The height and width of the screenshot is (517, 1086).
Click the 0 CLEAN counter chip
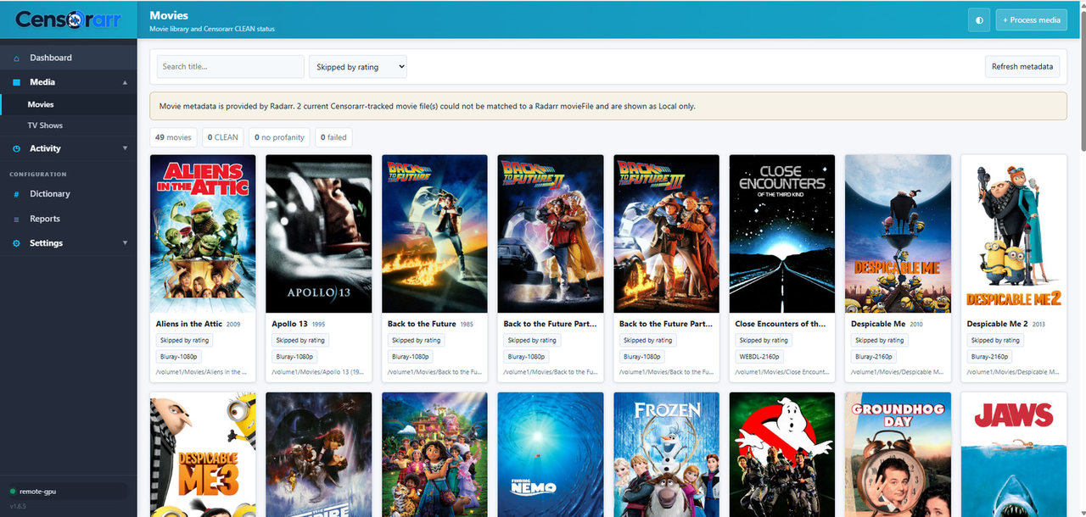(223, 137)
